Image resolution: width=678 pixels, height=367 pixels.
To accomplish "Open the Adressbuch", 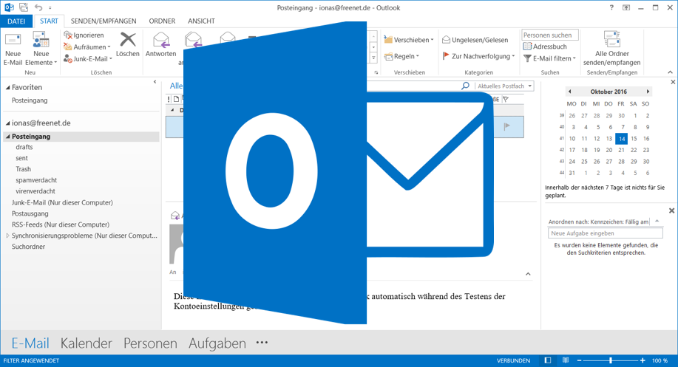I will click(x=545, y=47).
